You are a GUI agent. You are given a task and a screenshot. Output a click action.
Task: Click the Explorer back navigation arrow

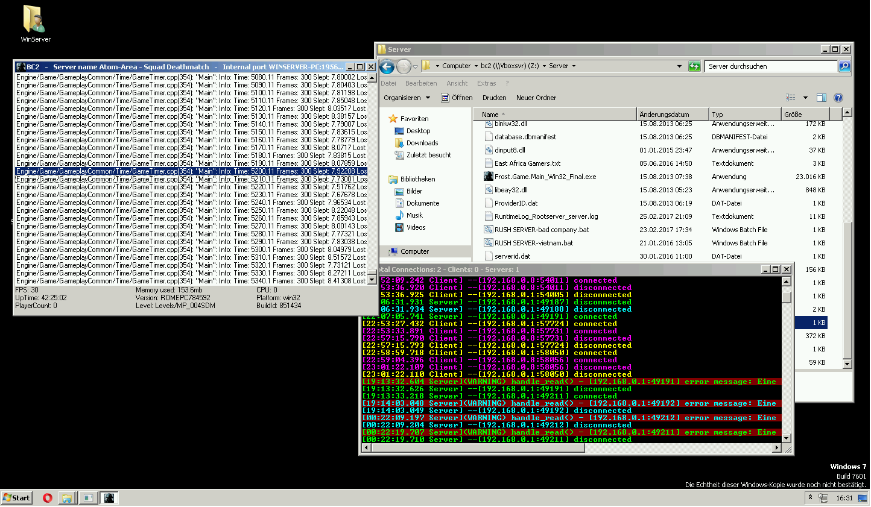point(387,66)
